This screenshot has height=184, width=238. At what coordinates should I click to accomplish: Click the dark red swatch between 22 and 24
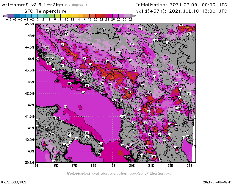click(104, 16)
